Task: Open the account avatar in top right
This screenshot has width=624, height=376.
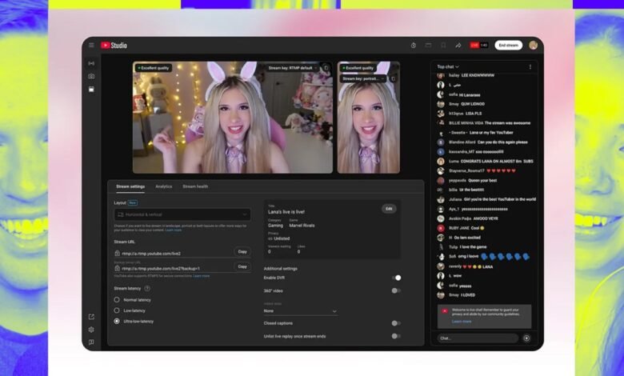Action: coord(534,46)
